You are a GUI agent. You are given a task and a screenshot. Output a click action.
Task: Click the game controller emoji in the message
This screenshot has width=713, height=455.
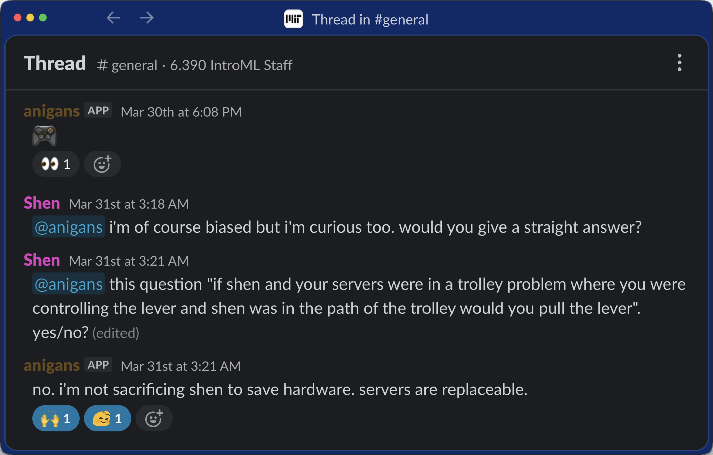(44, 135)
